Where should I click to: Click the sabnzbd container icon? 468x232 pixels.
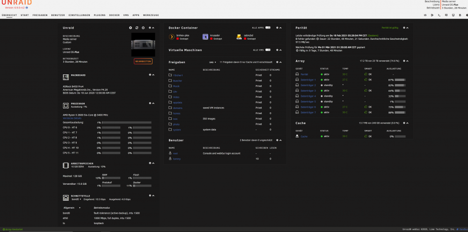(239, 37)
